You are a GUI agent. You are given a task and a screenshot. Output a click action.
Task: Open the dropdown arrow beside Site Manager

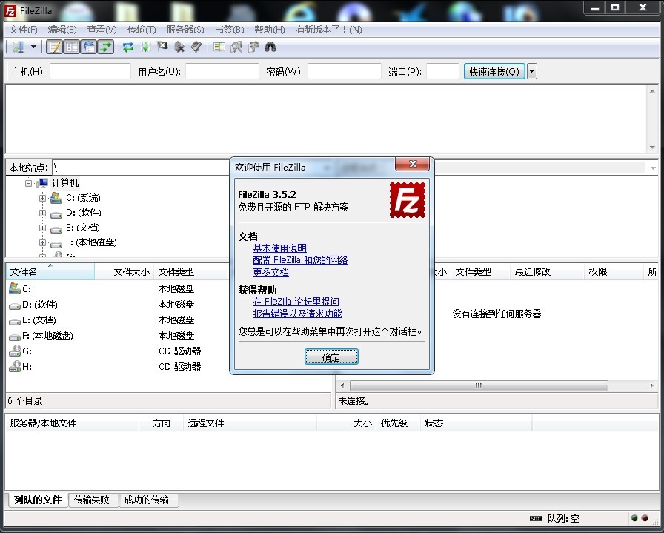pos(34,47)
